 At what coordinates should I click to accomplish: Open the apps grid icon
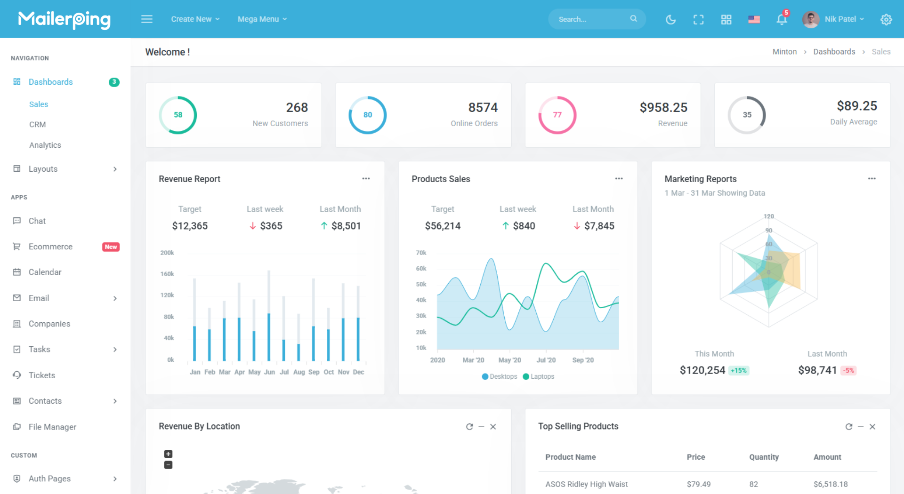point(726,19)
